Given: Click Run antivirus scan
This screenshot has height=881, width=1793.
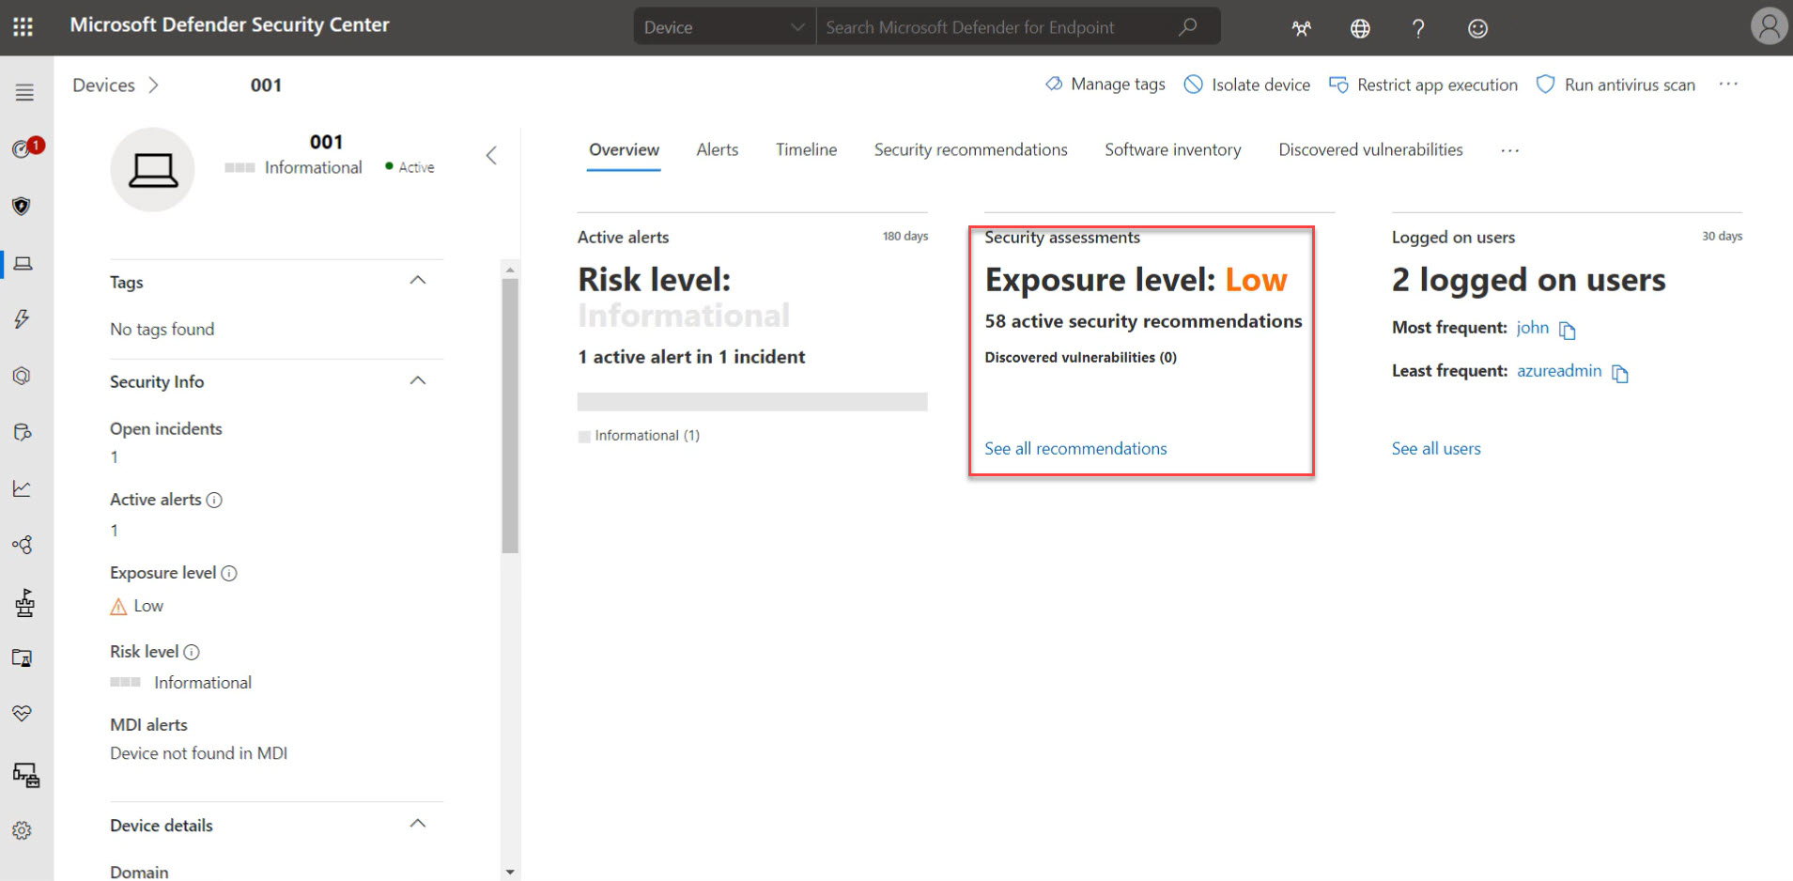Looking at the screenshot, I should click(x=1615, y=85).
